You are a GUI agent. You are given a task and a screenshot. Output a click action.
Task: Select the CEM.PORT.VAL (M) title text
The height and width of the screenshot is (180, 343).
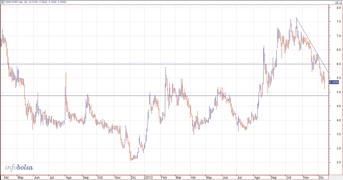[17, 2]
